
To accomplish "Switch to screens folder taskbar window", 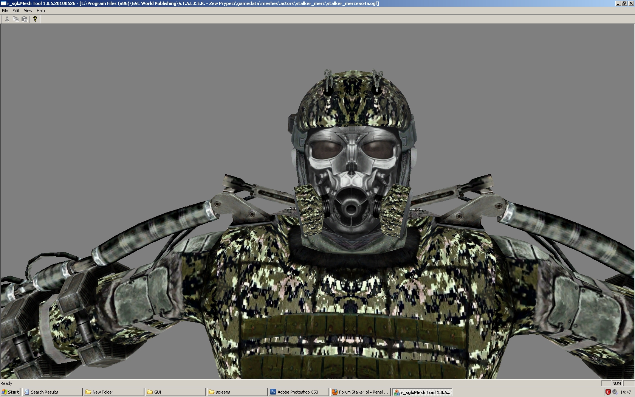I will point(237,392).
